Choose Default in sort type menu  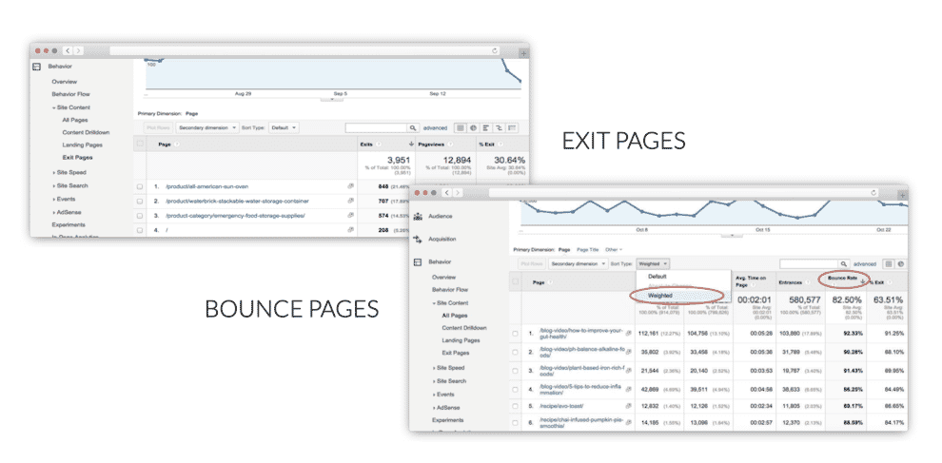coord(657,277)
